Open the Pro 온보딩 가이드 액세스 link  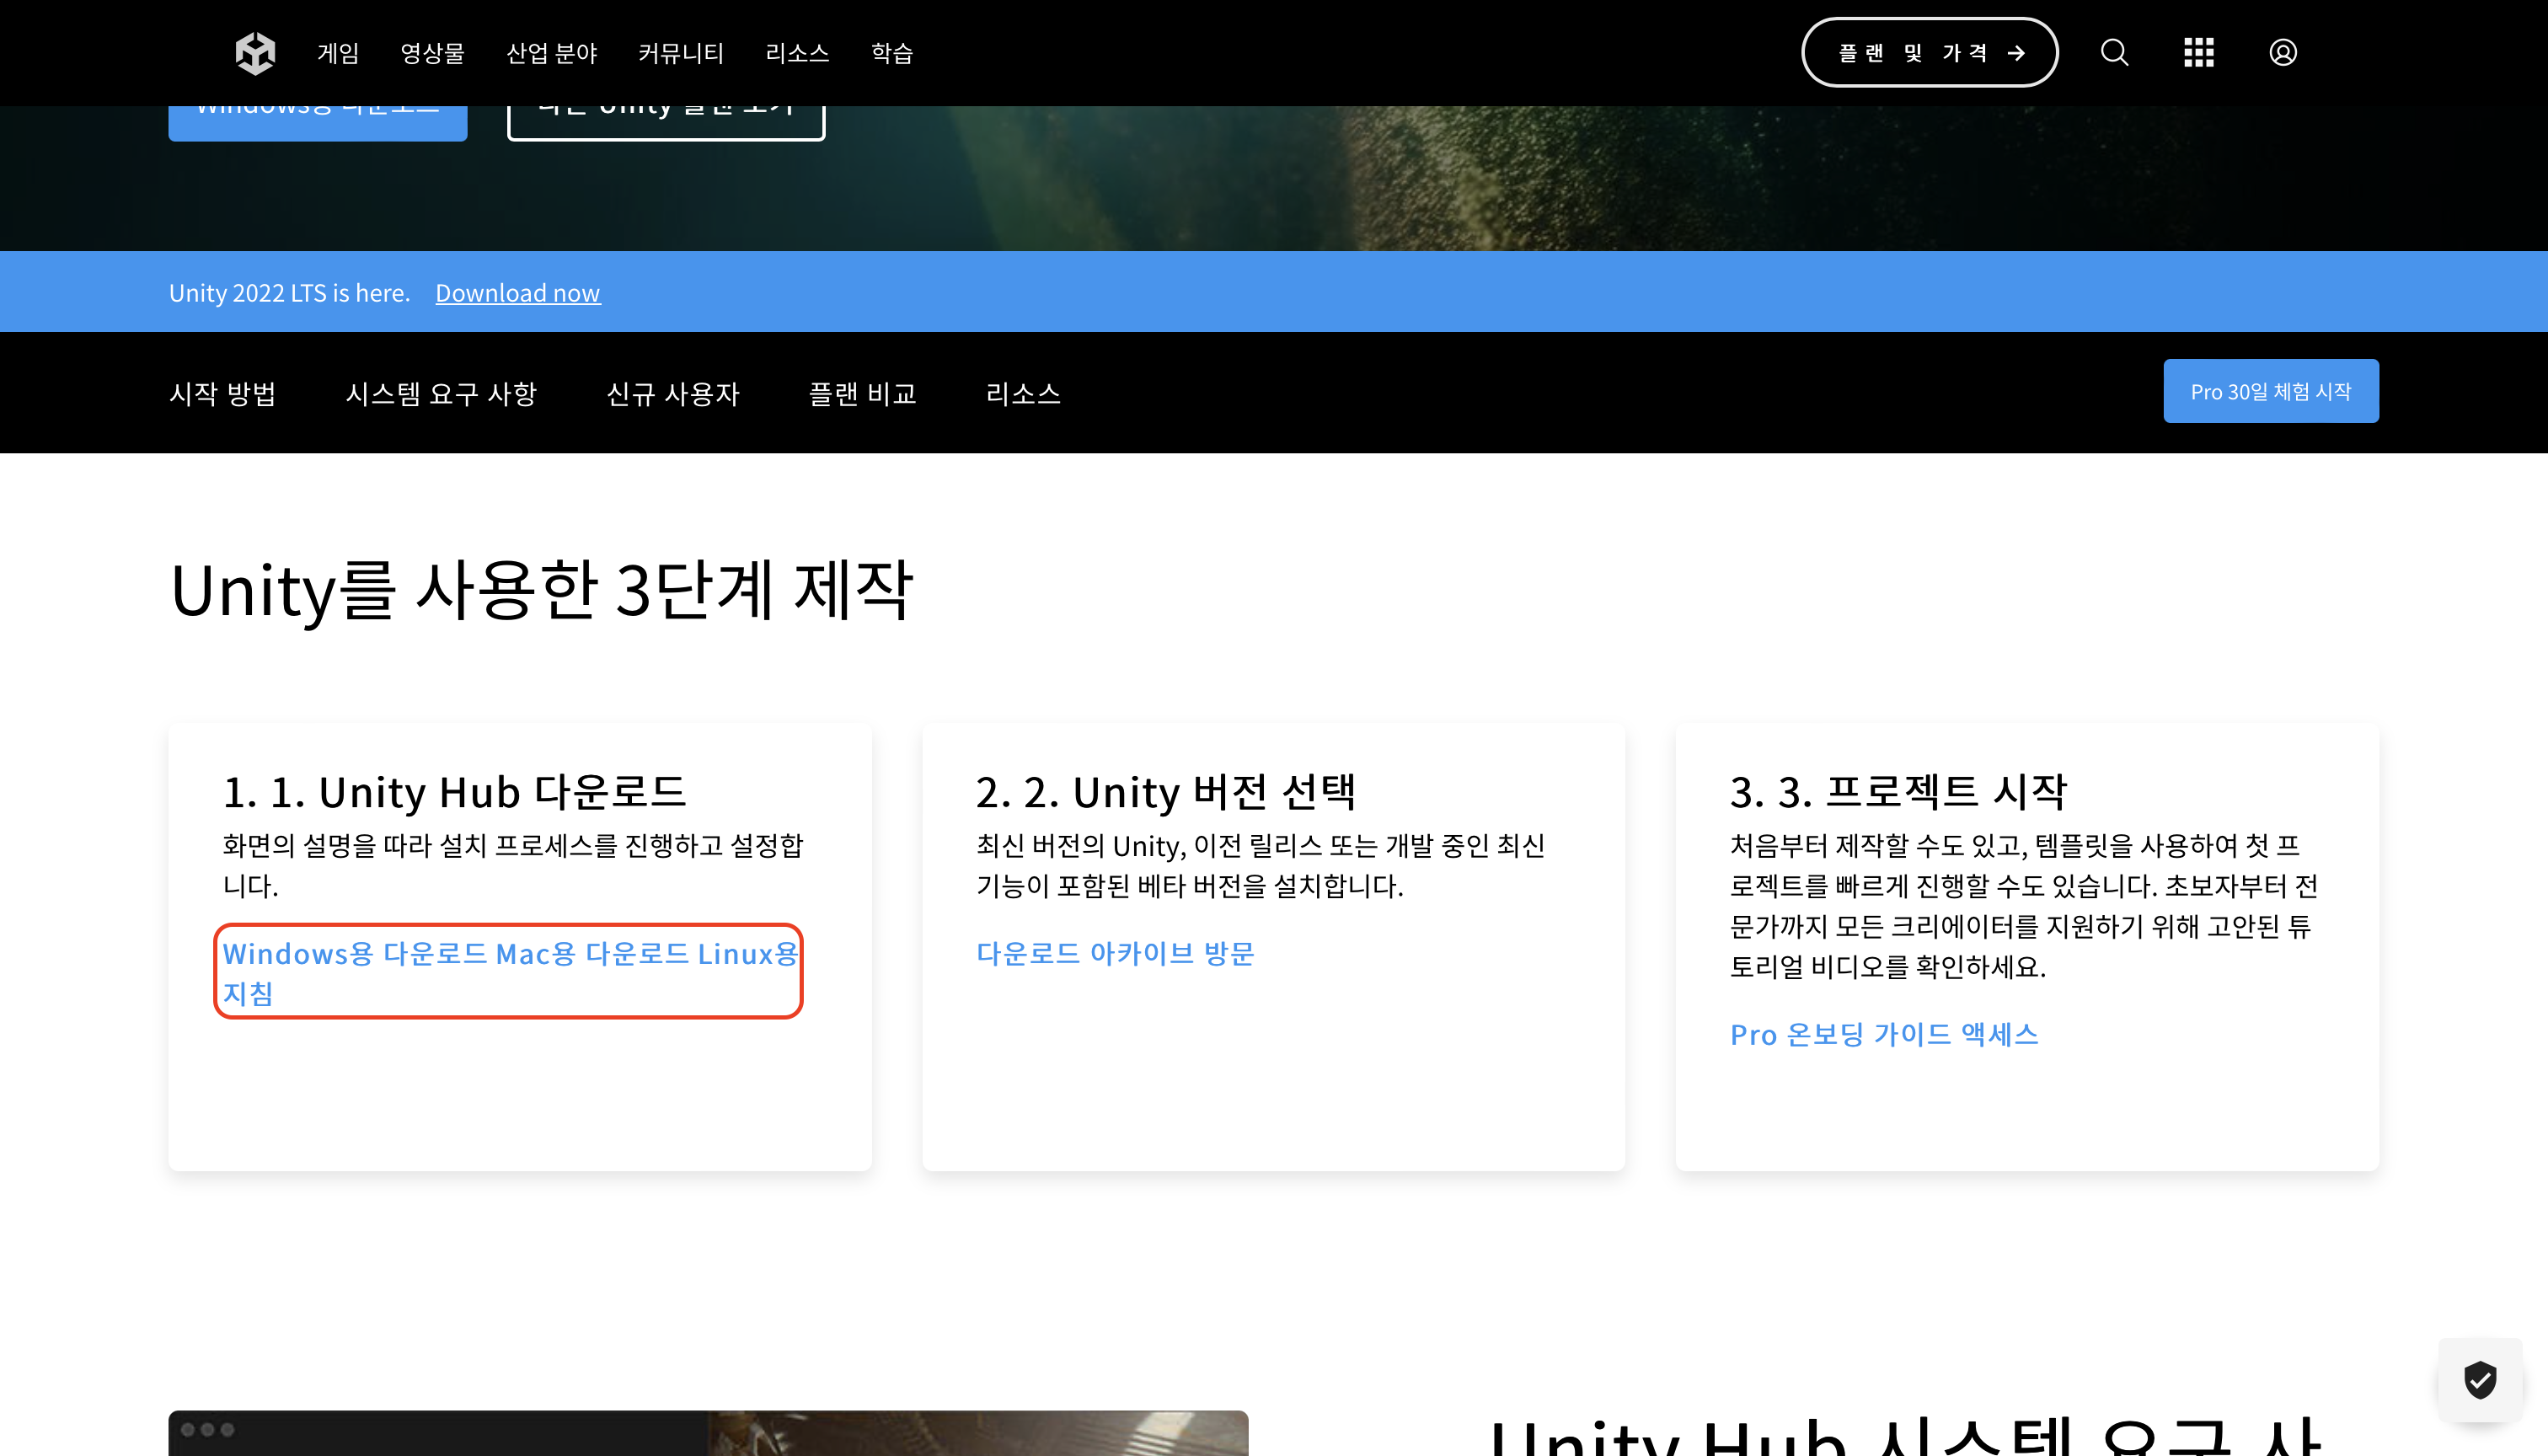click(1884, 1034)
